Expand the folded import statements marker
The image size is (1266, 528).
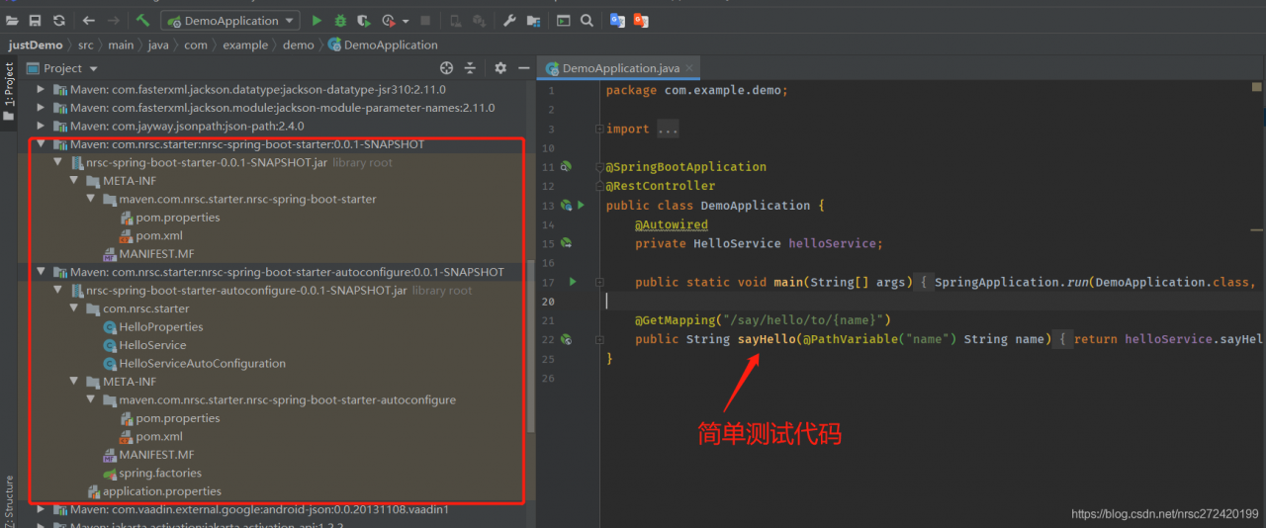[599, 129]
